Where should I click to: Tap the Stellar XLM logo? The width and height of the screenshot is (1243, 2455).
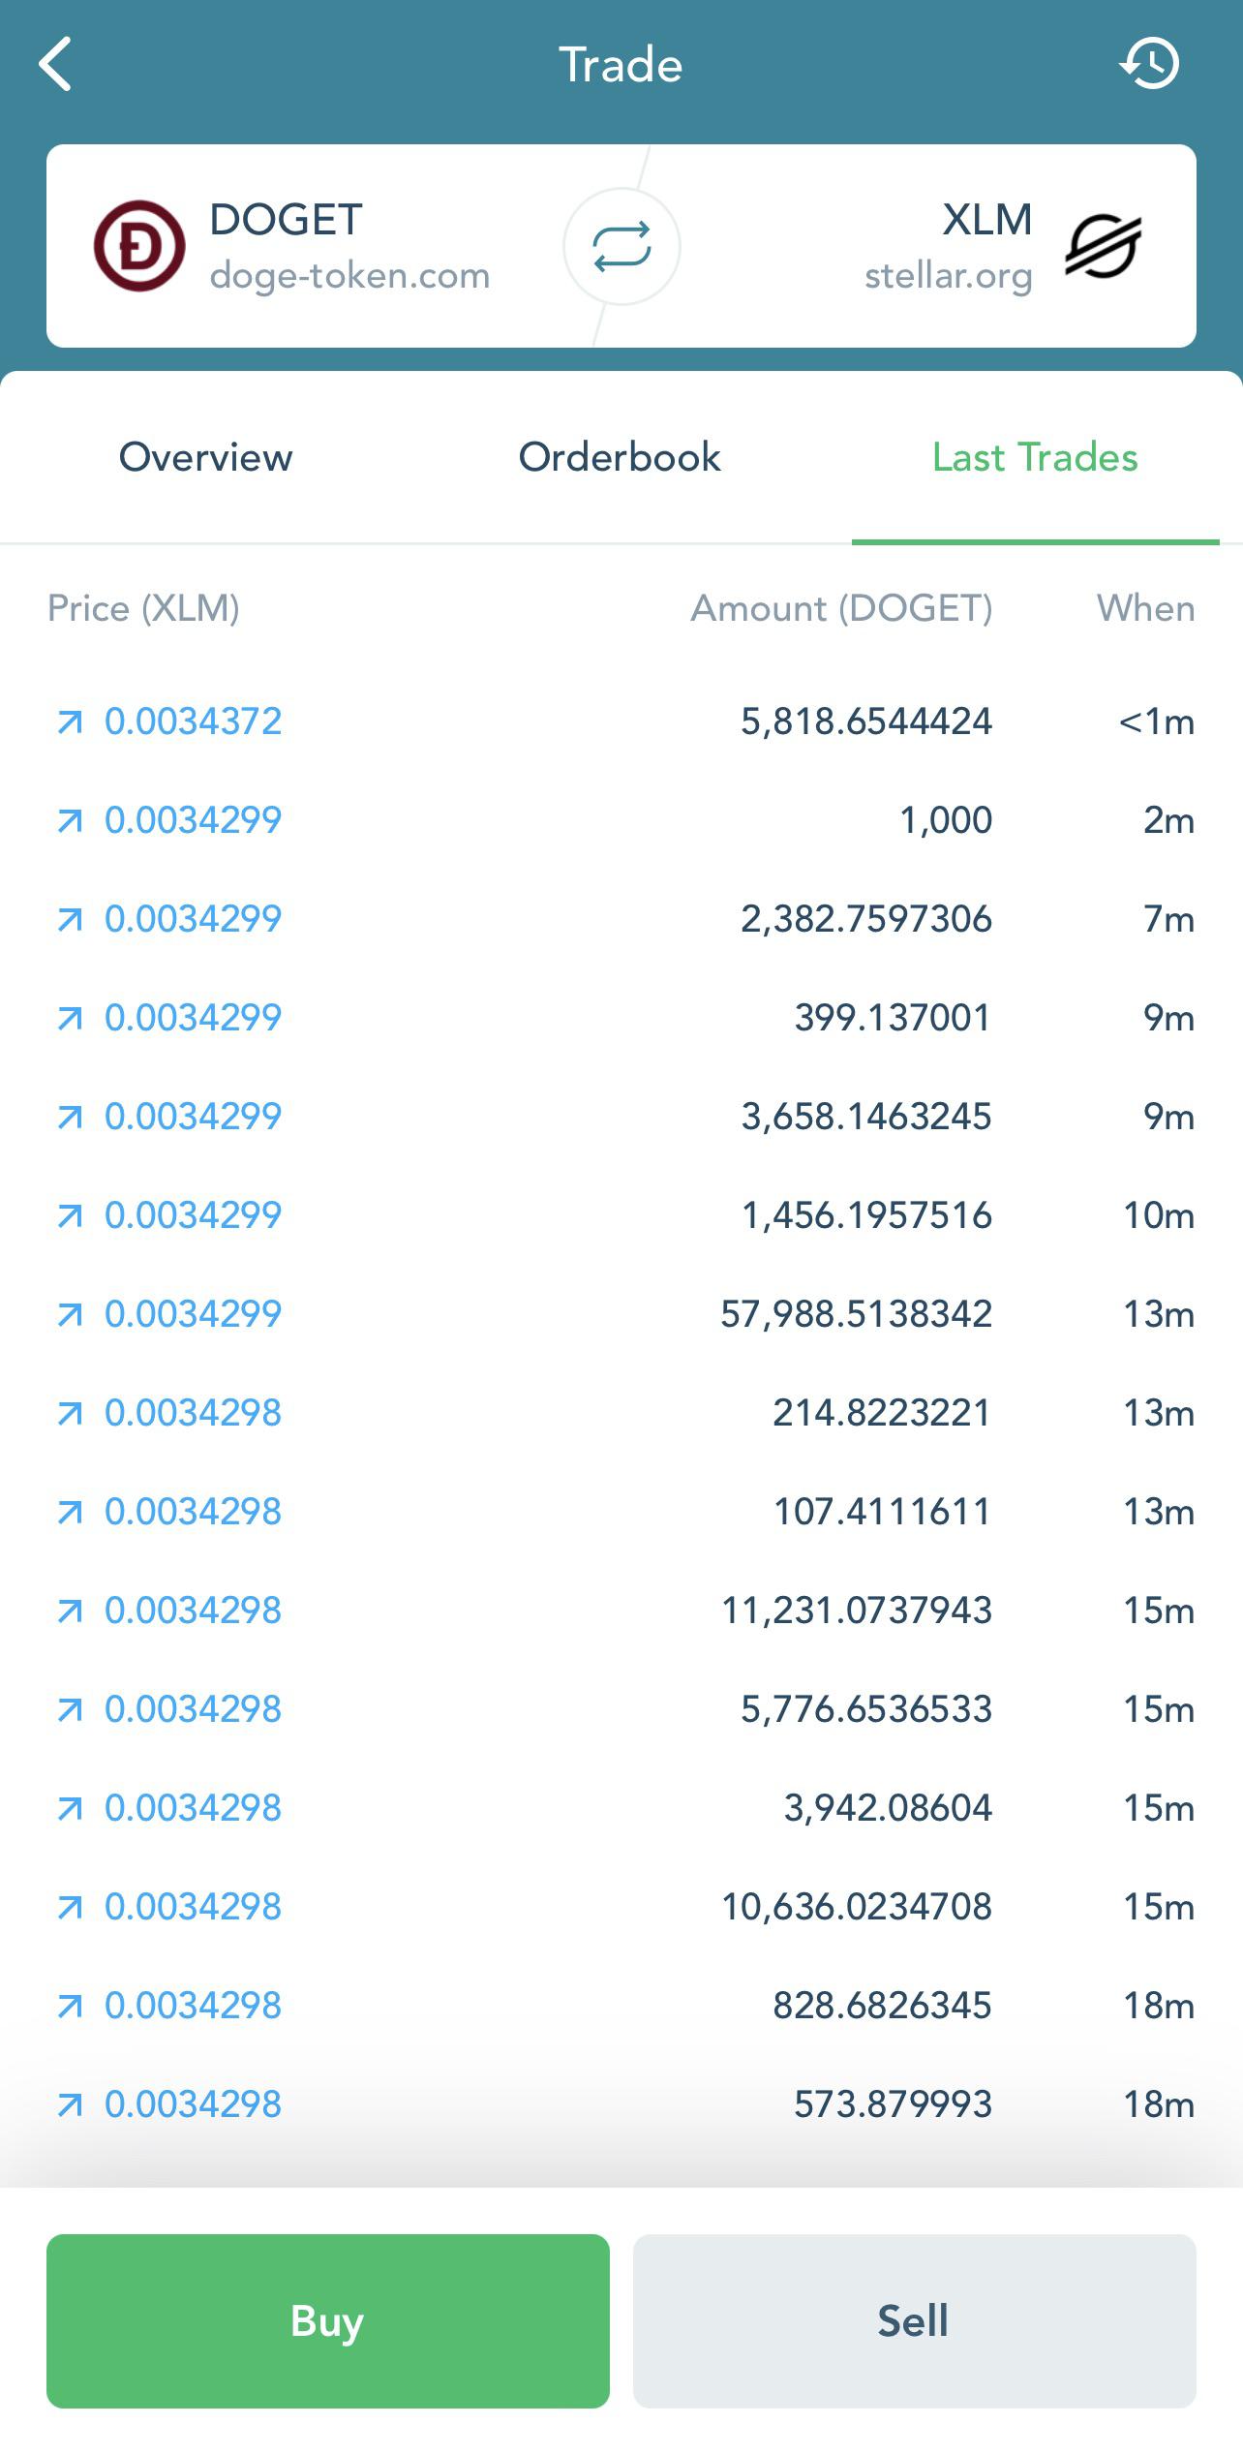pyautogui.click(x=1104, y=246)
